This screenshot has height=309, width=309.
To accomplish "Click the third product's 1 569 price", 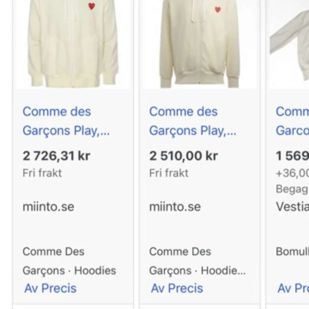I will pos(292,156).
